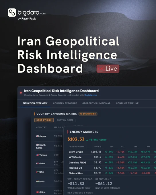Click the WTI-Brent spread value ~$11.83
156x195 pixels.
pyautogui.click(x=76, y=184)
